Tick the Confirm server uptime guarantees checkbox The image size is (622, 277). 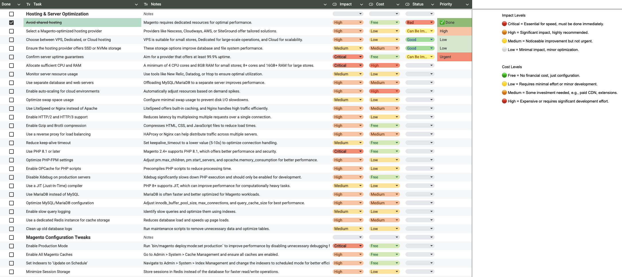coord(11,57)
